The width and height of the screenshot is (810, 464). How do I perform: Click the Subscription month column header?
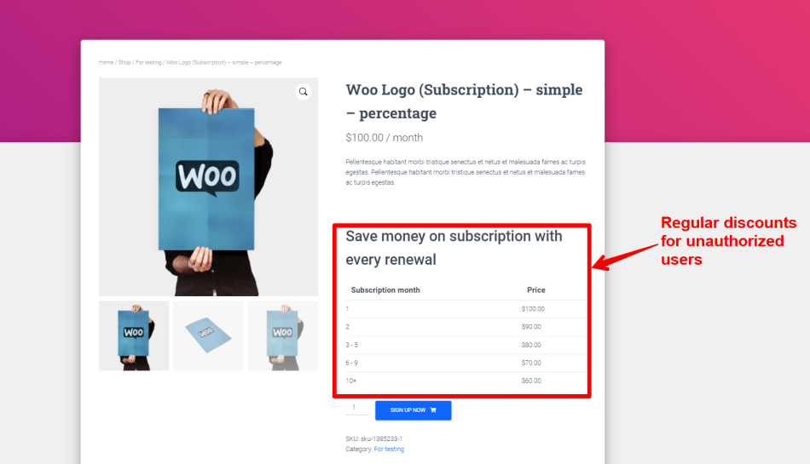pyautogui.click(x=385, y=290)
